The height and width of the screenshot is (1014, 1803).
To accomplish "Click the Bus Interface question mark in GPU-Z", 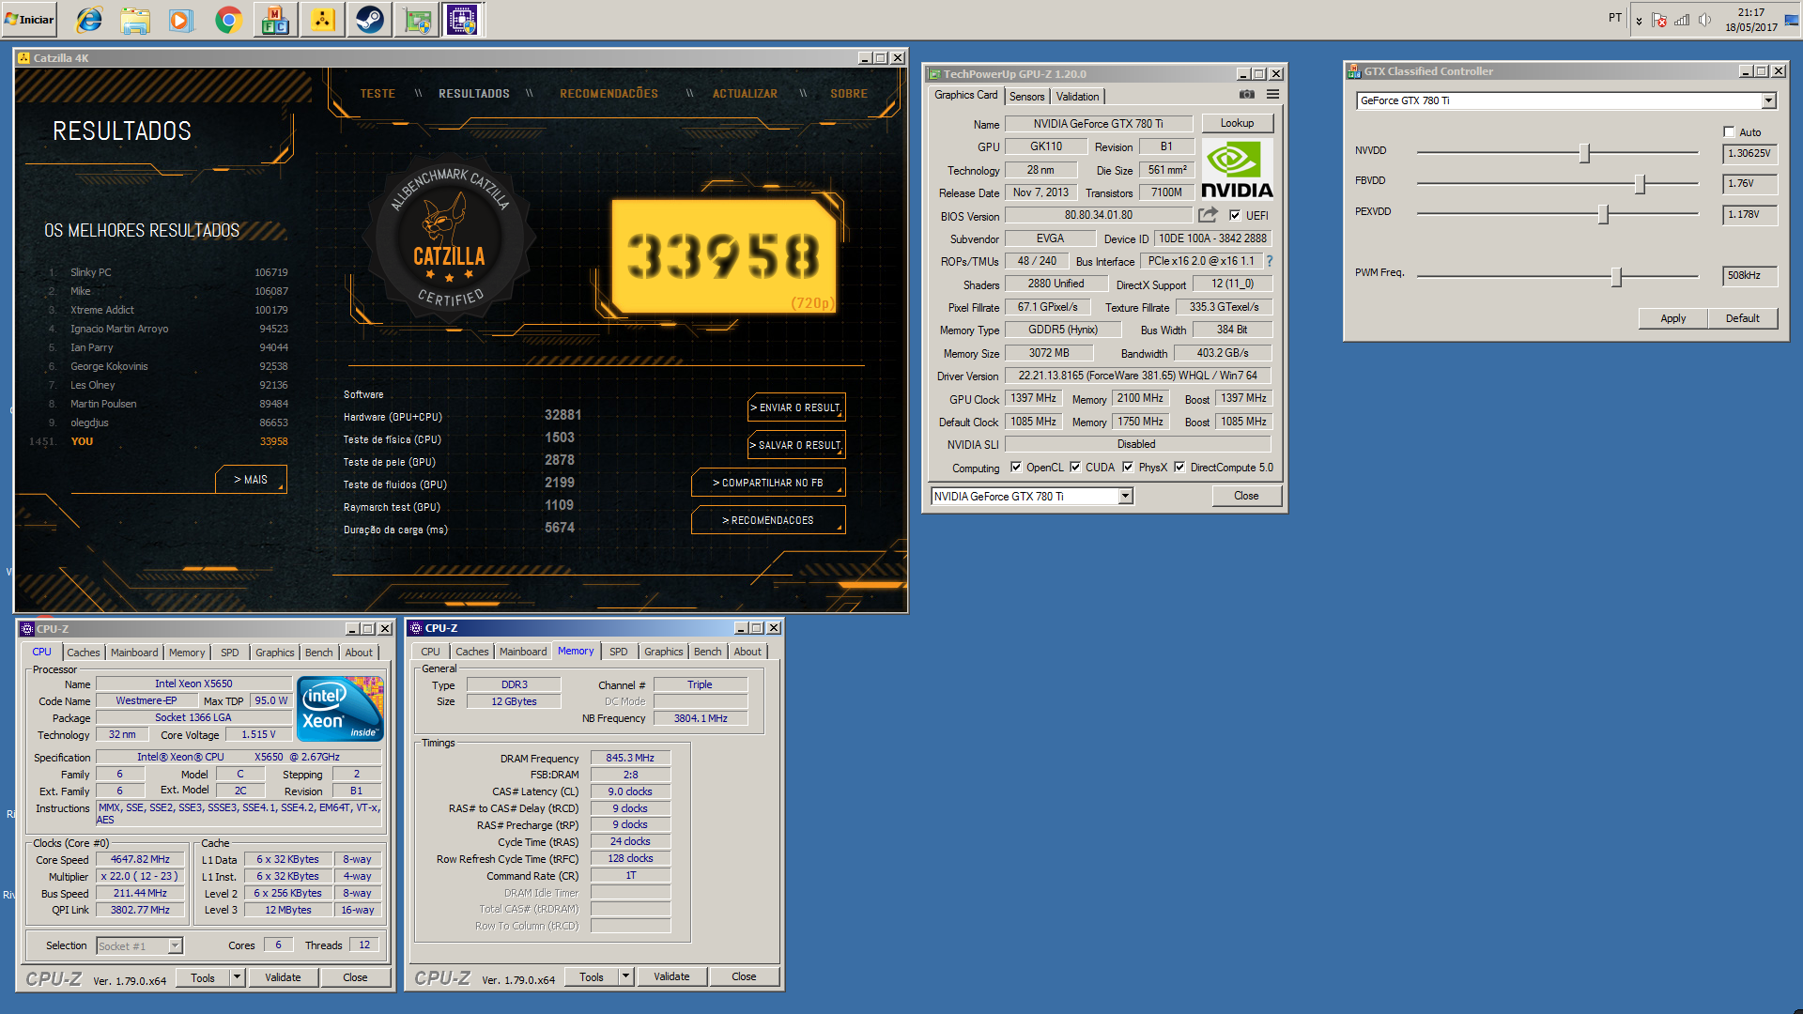I will (x=1270, y=261).
